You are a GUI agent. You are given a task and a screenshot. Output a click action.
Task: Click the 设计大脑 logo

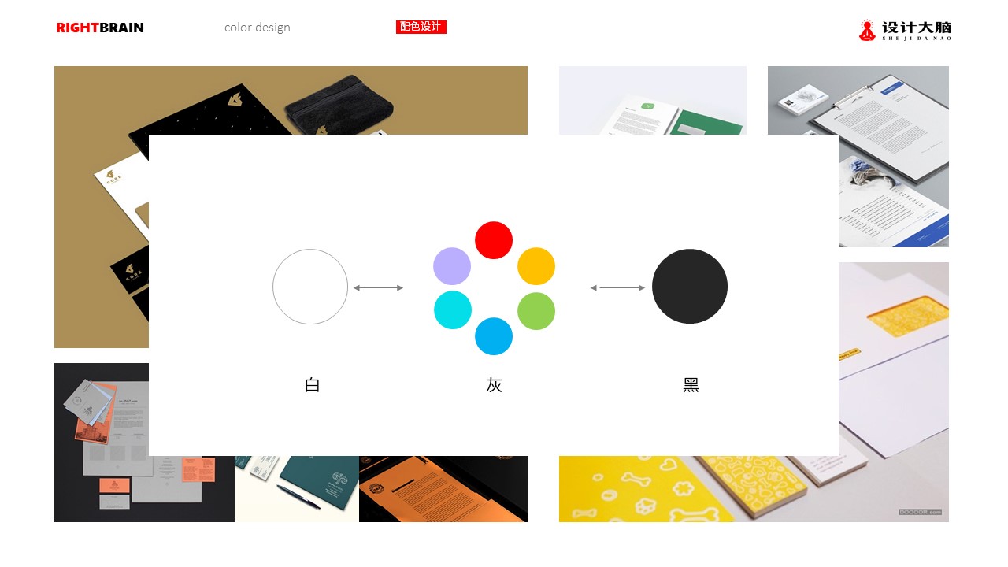905,30
